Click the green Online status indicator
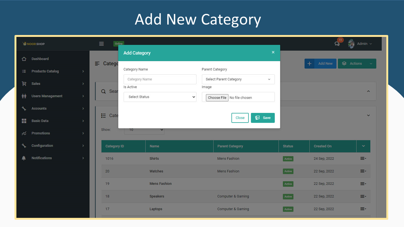 [118, 44]
